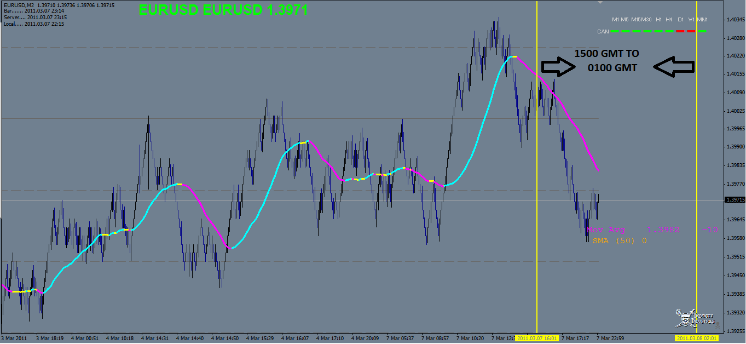Click the D1 timeframe label
Image resolution: width=746 pixels, height=344 pixels.
[x=680, y=19]
